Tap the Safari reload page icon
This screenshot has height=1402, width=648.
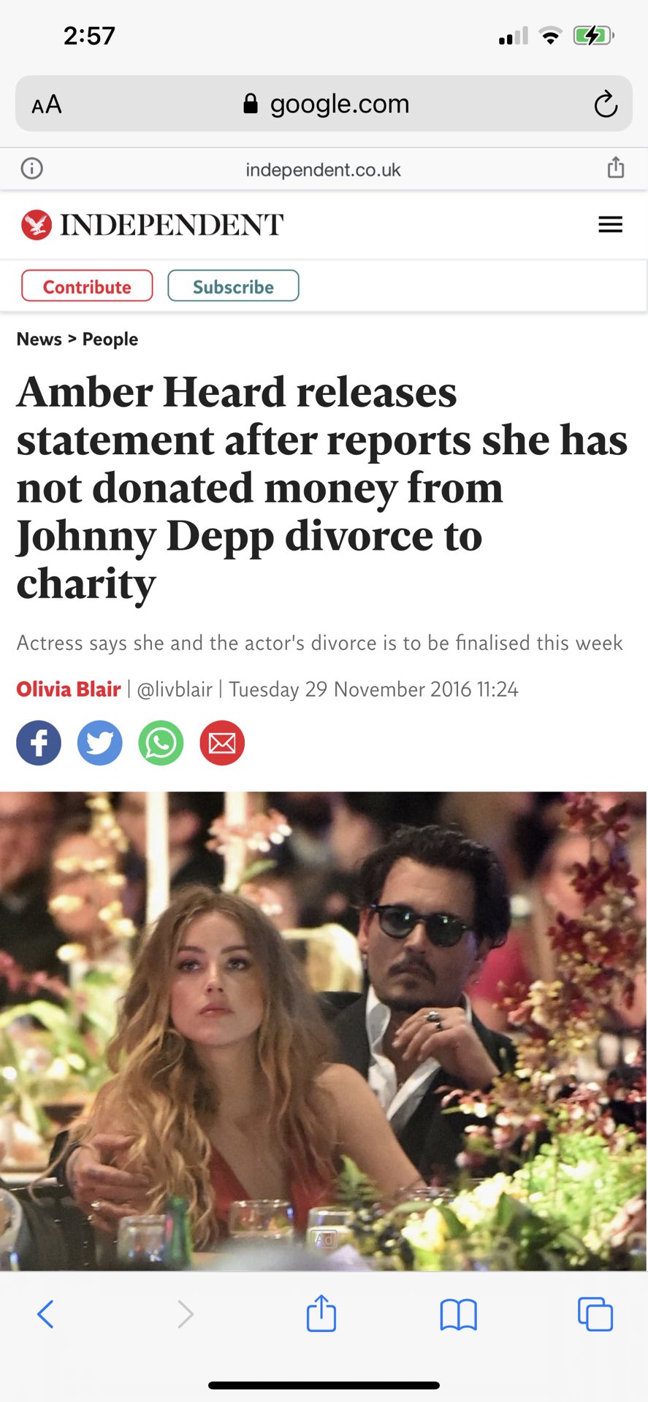(x=606, y=104)
